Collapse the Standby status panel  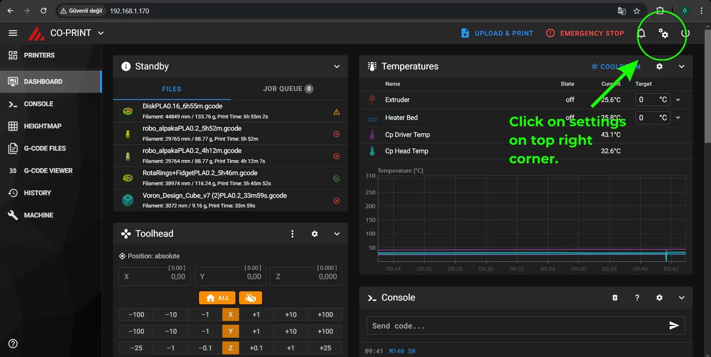pos(337,66)
